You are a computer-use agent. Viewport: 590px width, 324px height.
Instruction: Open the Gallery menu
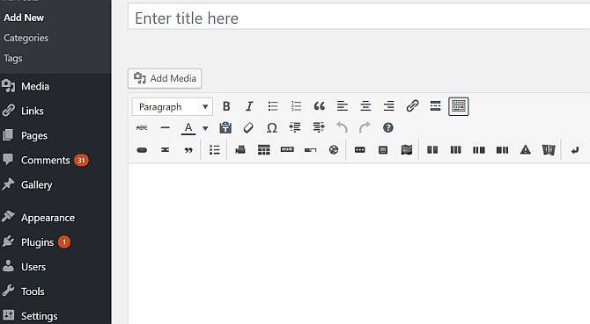click(36, 185)
